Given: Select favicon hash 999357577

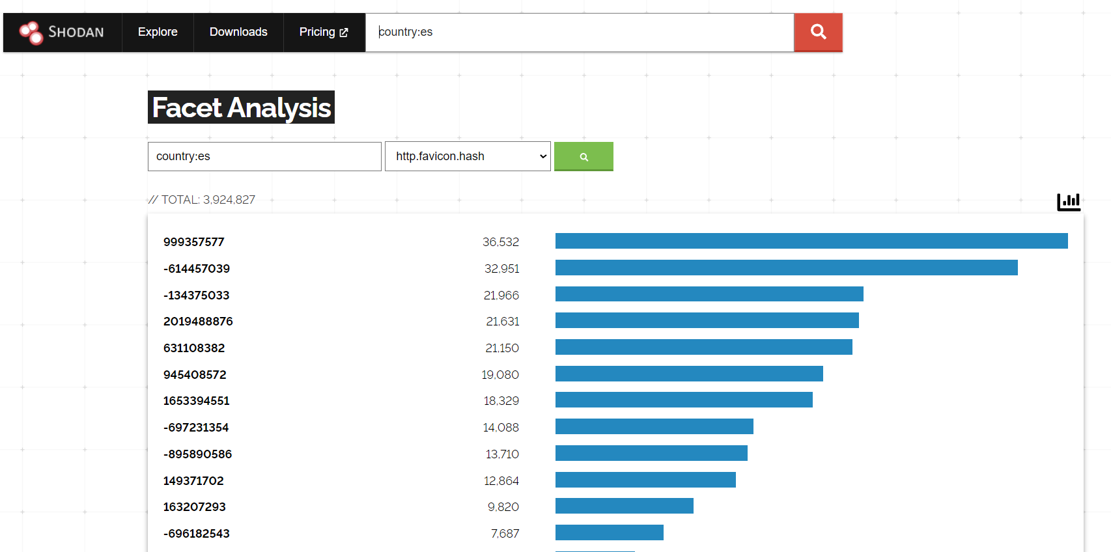Looking at the screenshot, I should click(x=194, y=242).
